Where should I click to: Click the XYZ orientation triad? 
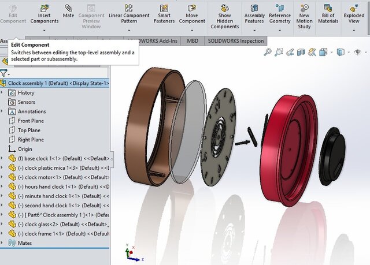click(x=134, y=253)
